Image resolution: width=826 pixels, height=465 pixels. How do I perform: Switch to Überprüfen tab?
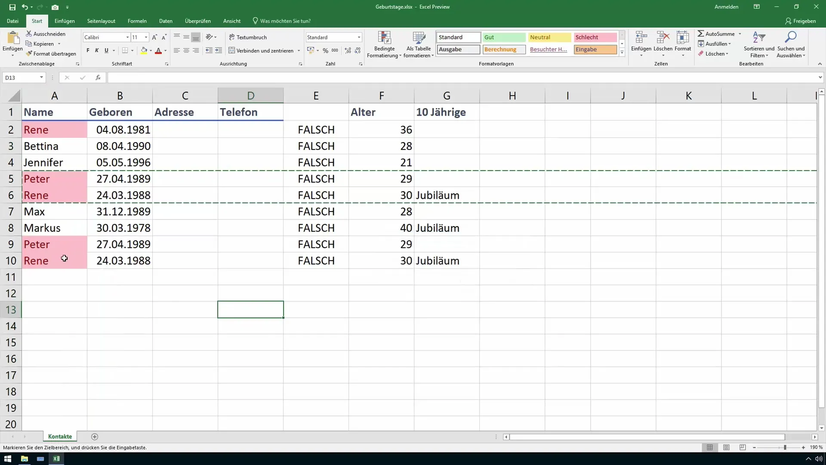(198, 21)
